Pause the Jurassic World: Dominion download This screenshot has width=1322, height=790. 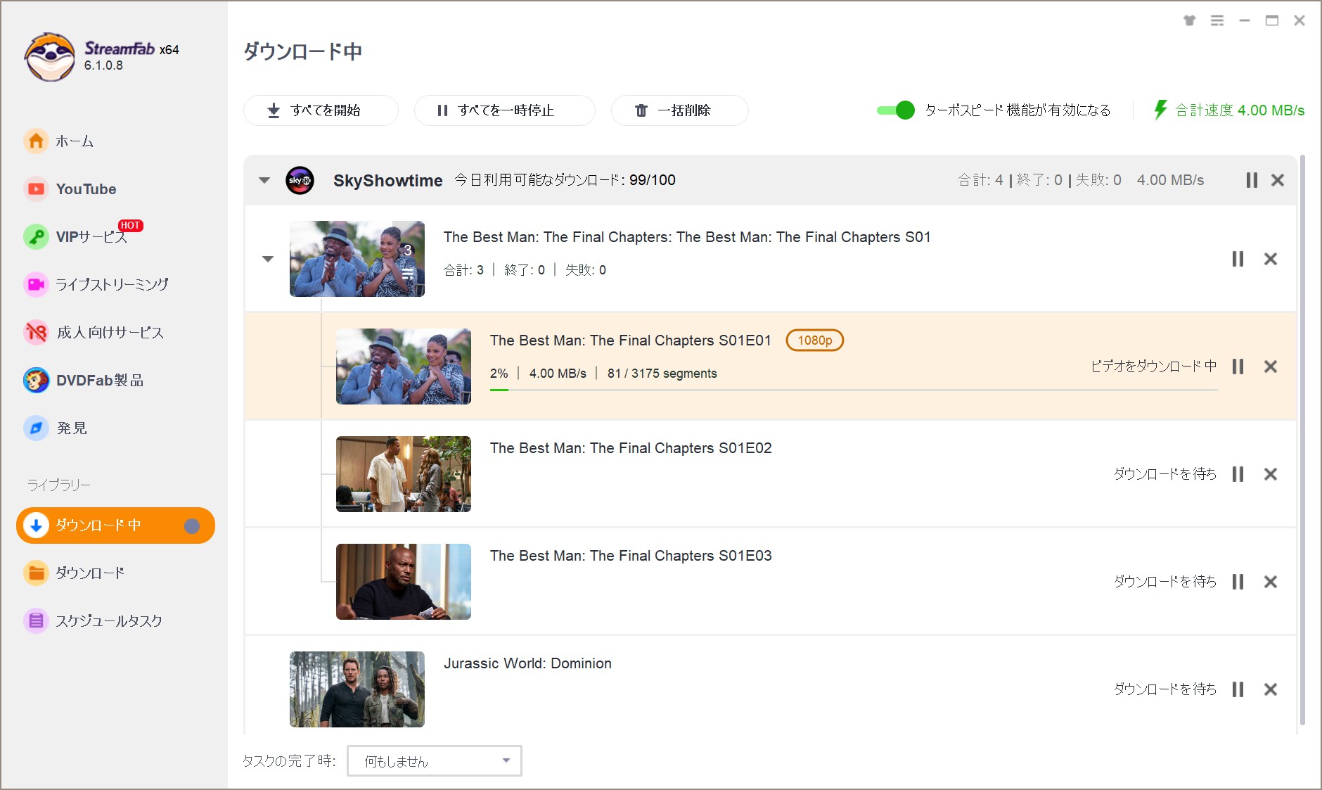point(1238,689)
